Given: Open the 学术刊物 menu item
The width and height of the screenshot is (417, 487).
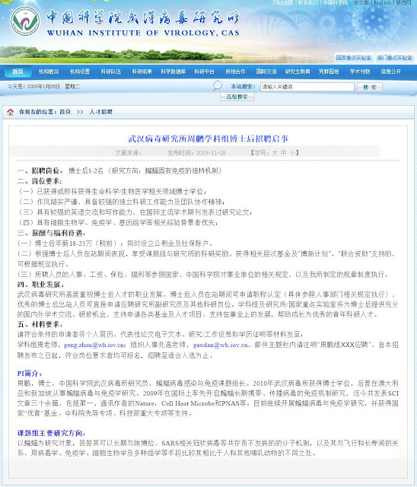Looking at the screenshot, I should pos(360,72).
